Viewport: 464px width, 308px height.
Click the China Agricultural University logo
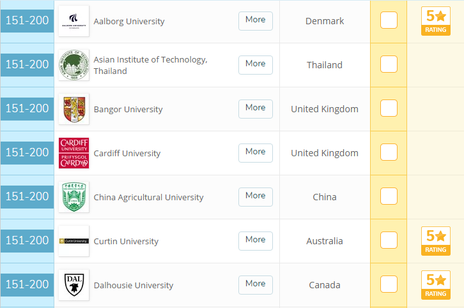pos(73,197)
